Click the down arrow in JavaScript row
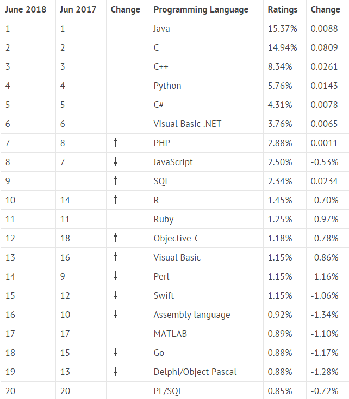This screenshot has width=349, height=399. click(115, 161)
